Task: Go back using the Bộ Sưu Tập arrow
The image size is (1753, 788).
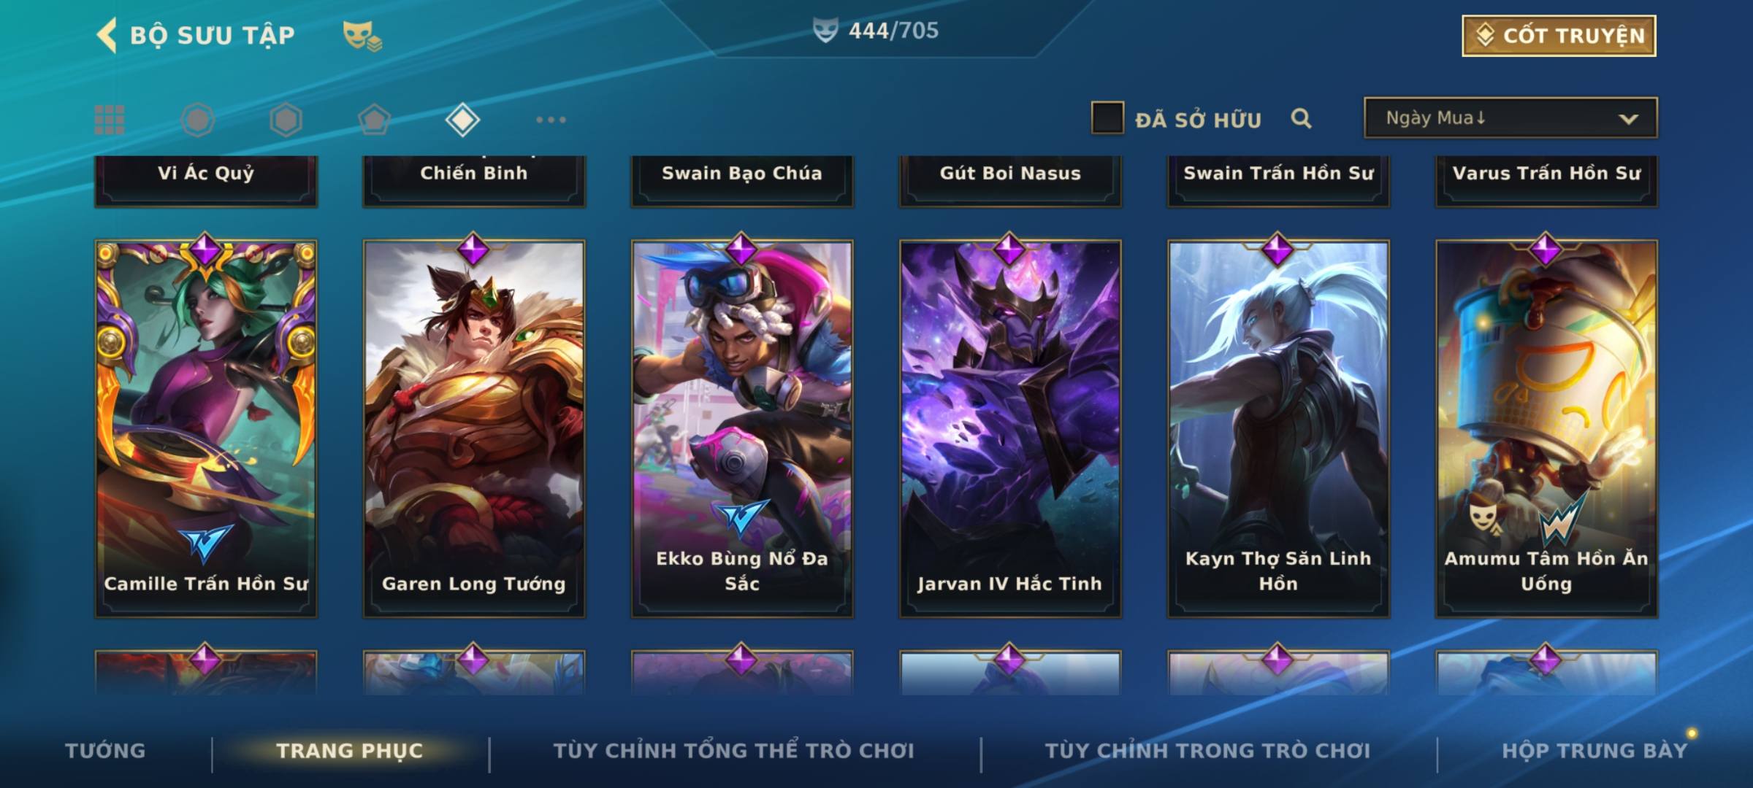Action: 107,35
